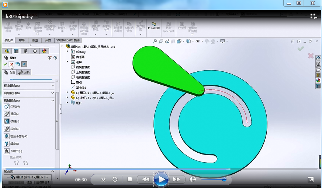322x188 pixels.
Task: Expand the Advanced Mates (高级配合) section
Action: point(53,93)
